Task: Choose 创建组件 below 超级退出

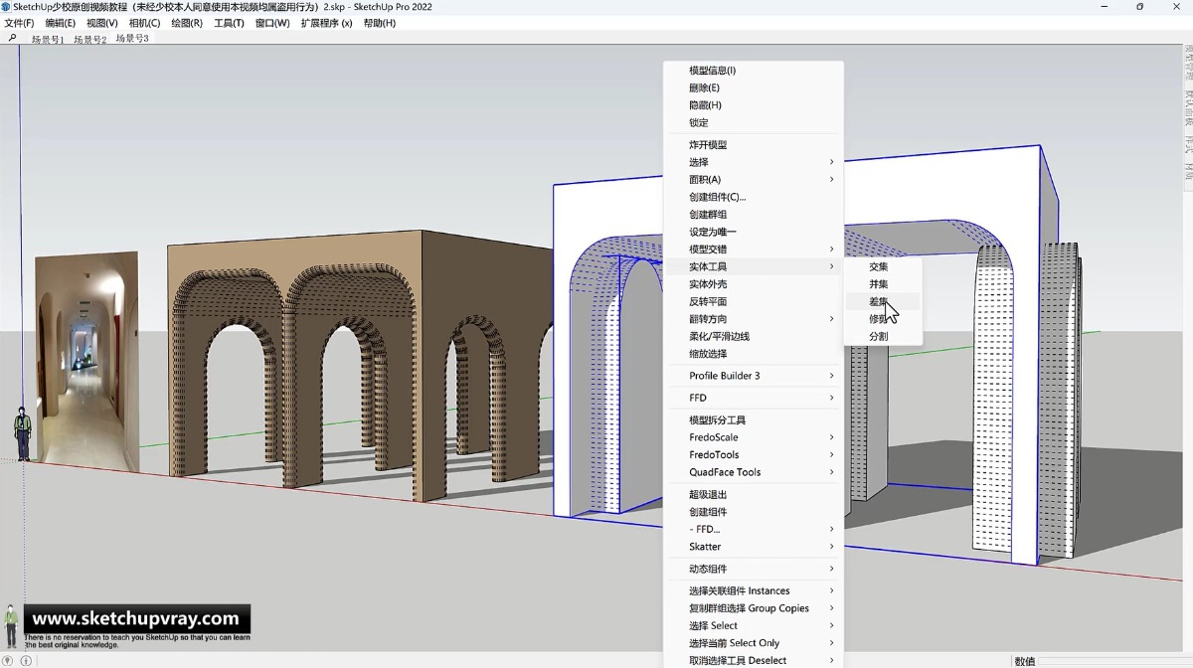Action: [x=753, y=512]
